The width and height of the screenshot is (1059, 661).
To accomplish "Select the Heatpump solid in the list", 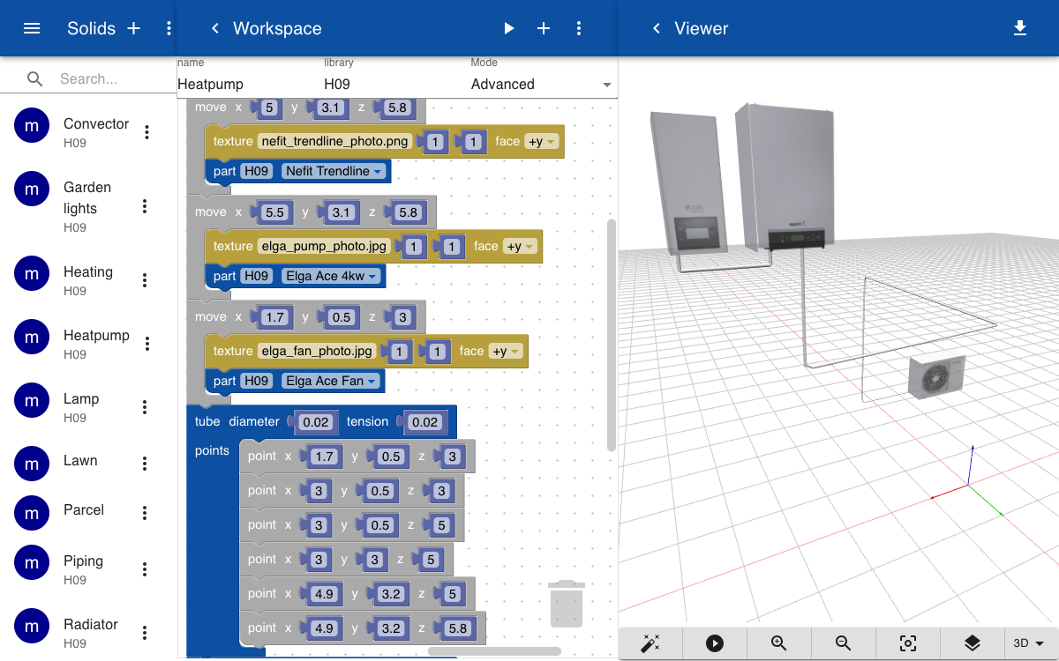I will pos(88,344).
